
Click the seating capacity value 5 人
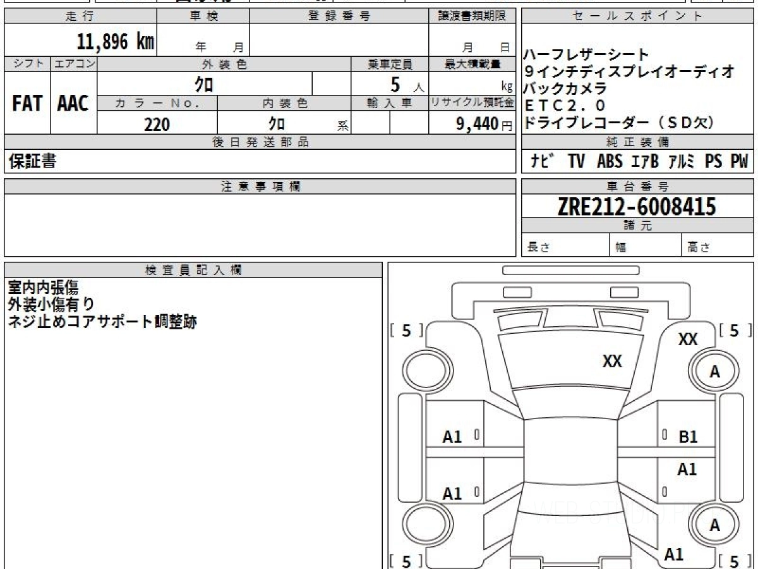pyautogui.click(x=407, y=85)
